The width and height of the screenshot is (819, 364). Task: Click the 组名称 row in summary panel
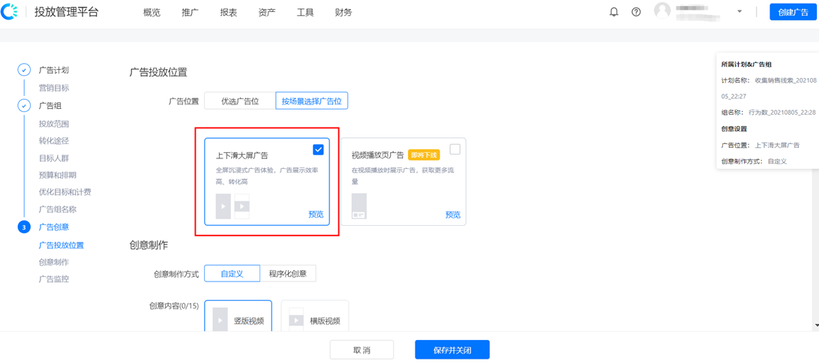(x=768, y=113)
